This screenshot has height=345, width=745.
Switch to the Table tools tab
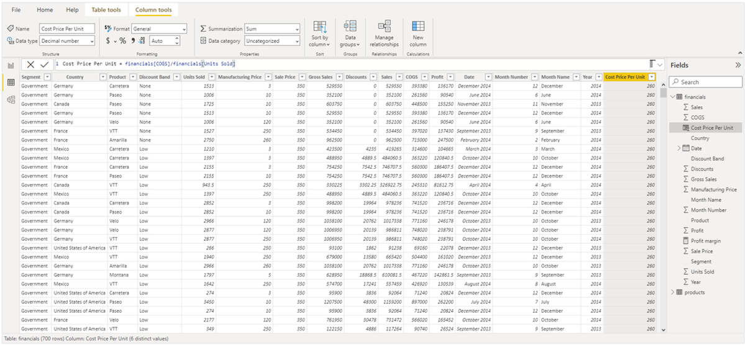106,9
